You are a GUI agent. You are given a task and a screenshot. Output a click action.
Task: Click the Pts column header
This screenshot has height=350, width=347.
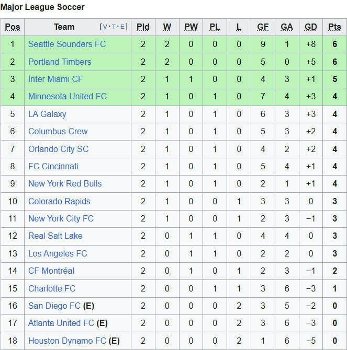pos(334,27)
